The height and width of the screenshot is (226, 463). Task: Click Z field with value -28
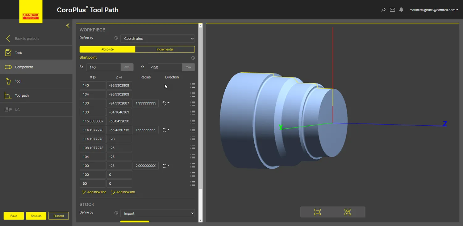[x=119, y=139]
